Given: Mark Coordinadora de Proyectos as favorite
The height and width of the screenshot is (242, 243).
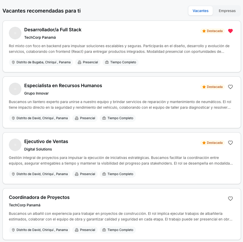Looking at the screenshot, I should (230, 199).
